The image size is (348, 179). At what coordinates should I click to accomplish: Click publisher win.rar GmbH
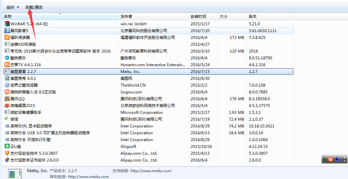133,24
